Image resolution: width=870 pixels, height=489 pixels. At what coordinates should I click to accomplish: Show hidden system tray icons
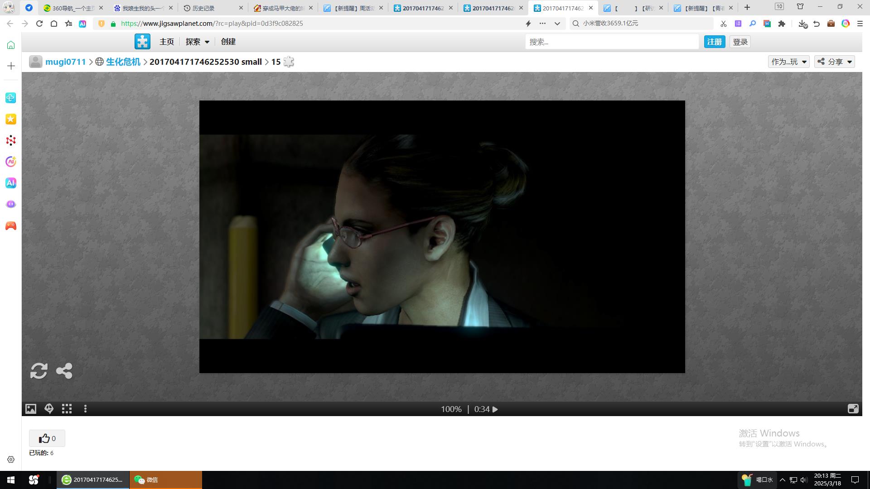tap(783, 480)
